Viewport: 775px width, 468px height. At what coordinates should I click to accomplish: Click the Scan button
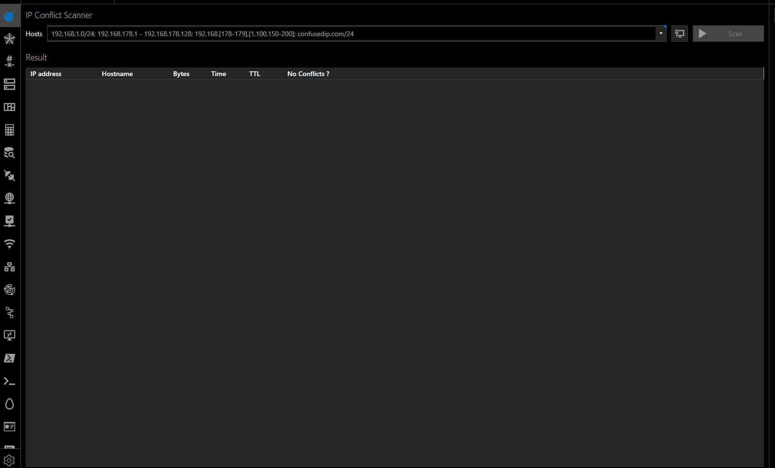coord(728,34)
